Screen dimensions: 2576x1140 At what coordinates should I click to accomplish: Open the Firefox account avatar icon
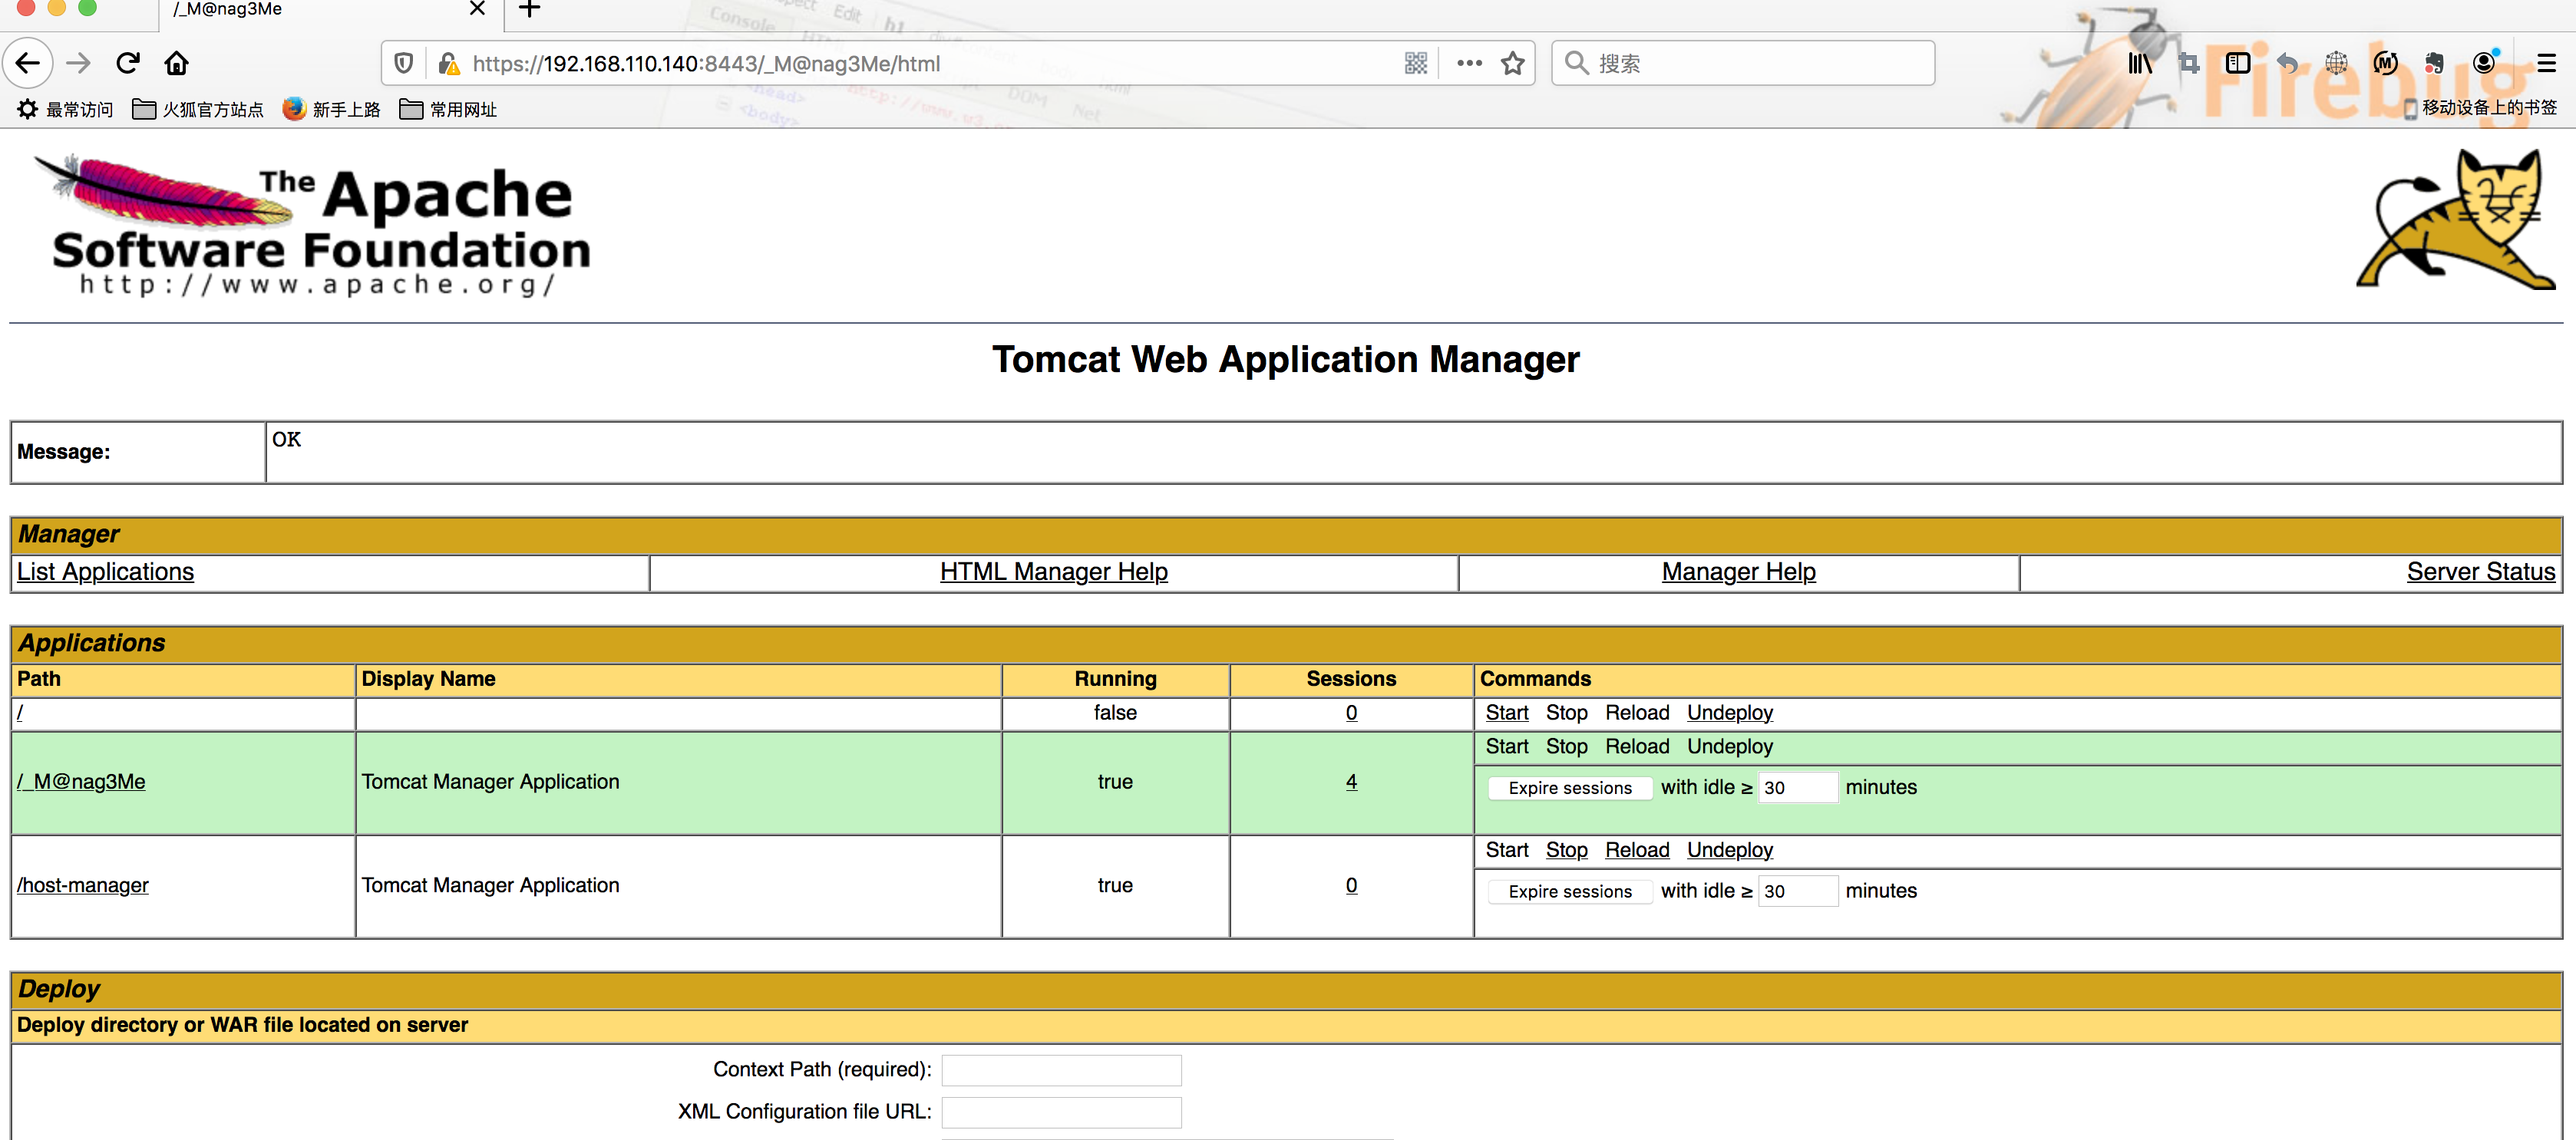(x=2485, y=63)
